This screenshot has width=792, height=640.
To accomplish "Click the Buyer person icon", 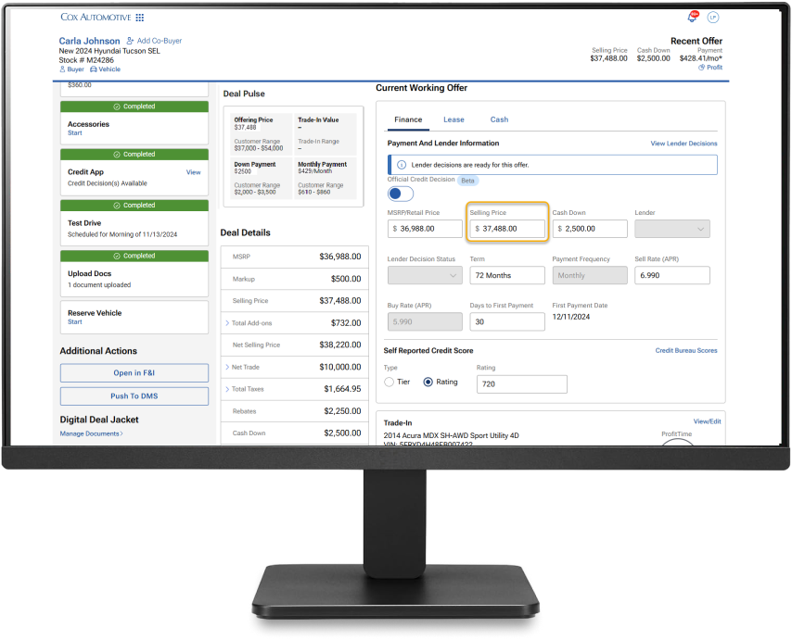I will (x=63, y=69).
